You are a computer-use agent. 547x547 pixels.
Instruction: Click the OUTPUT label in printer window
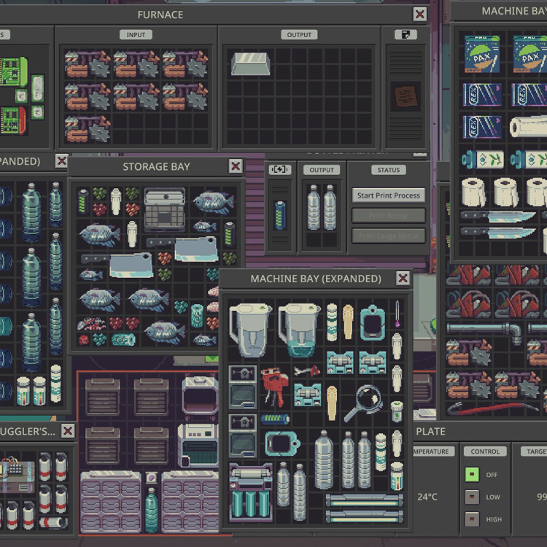pyautogui.click(x=322, y=170)
